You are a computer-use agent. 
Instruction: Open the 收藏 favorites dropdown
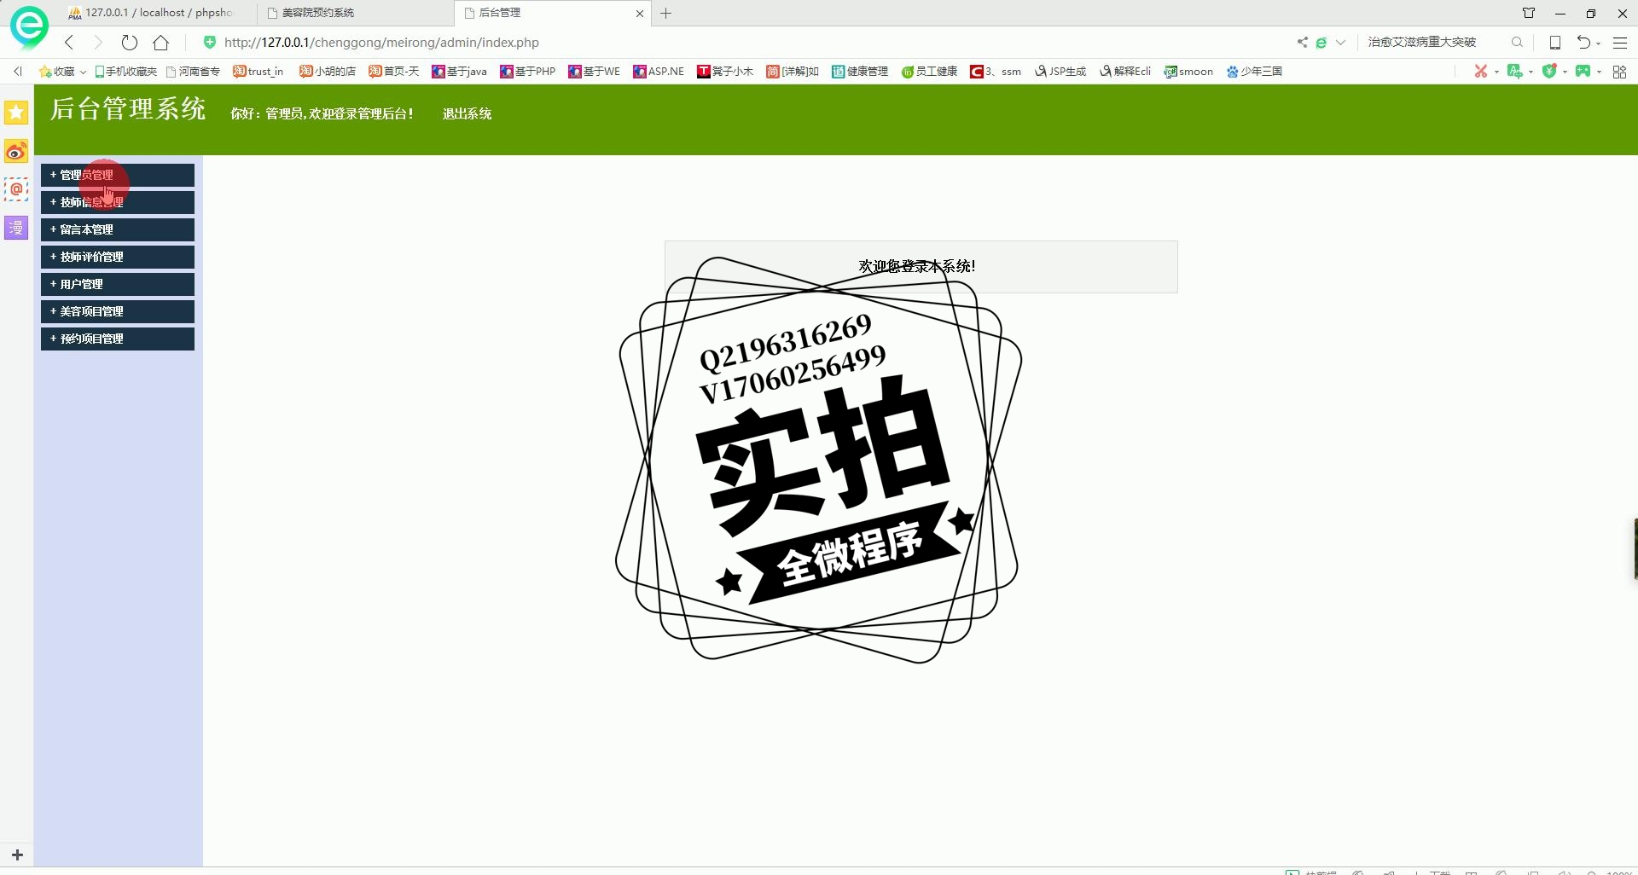click(62, 72)
